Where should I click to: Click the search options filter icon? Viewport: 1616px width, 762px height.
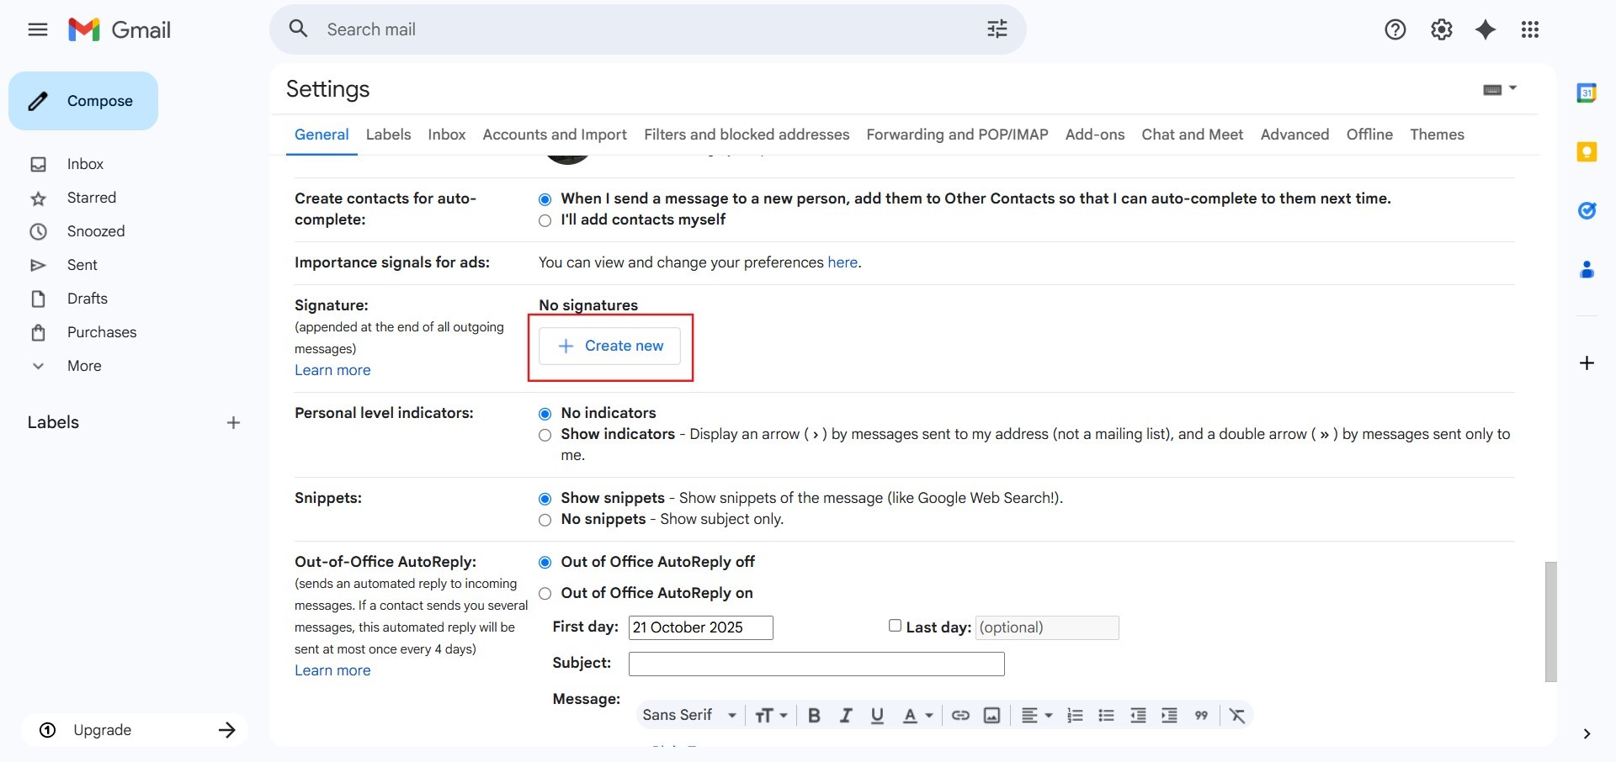[x=997, y=29]
